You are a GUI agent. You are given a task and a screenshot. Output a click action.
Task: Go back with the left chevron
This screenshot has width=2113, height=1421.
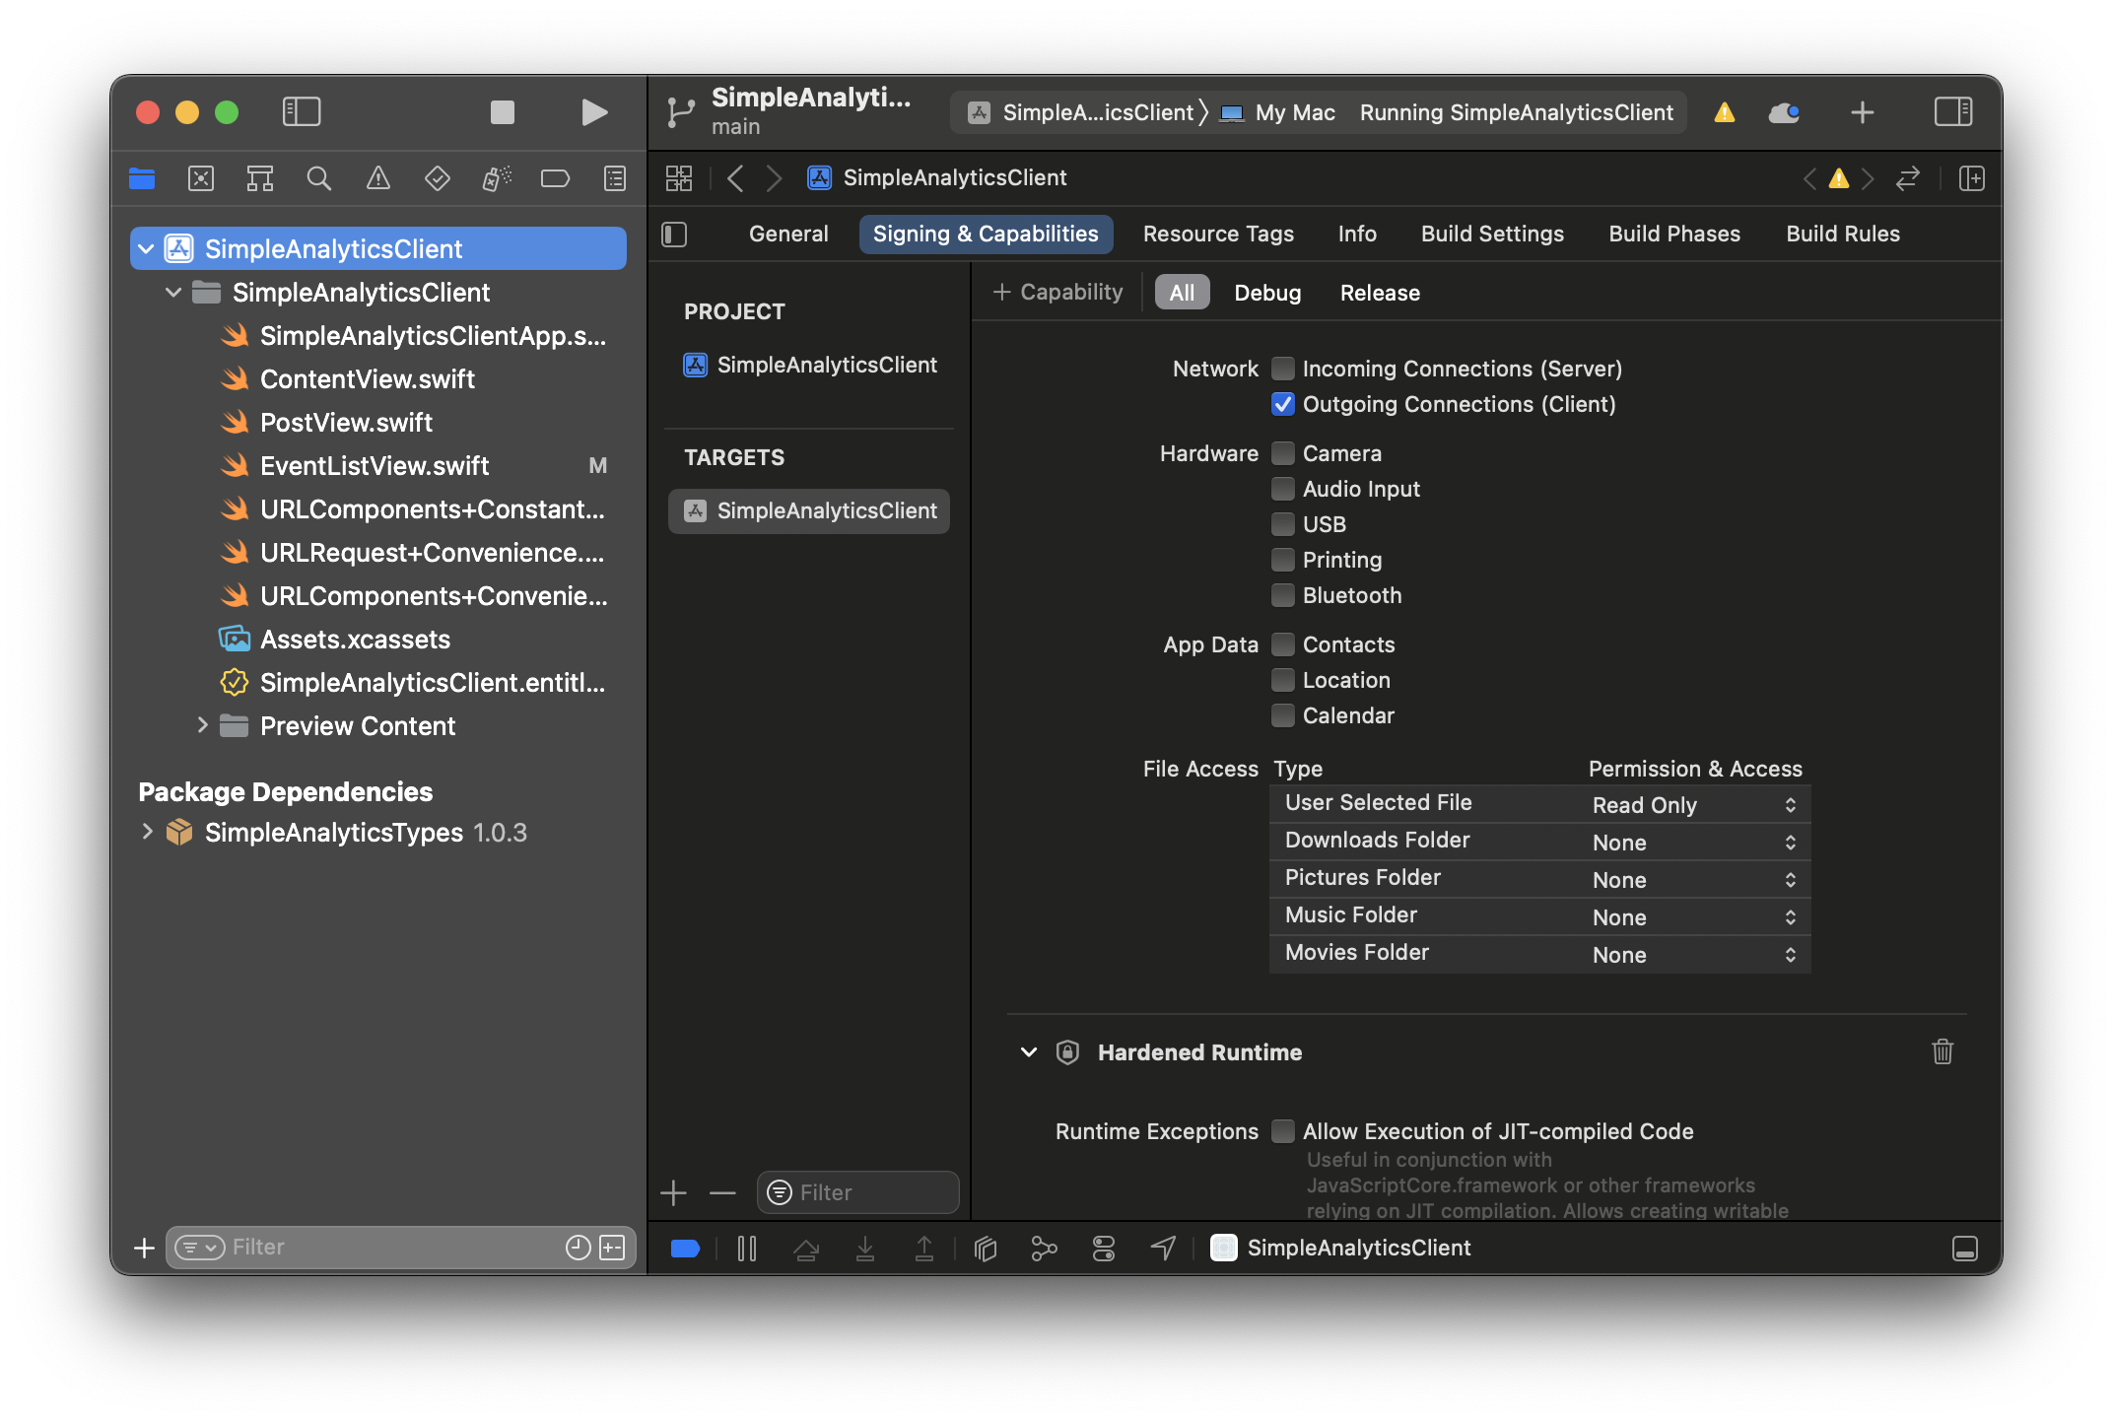[735, 178]
